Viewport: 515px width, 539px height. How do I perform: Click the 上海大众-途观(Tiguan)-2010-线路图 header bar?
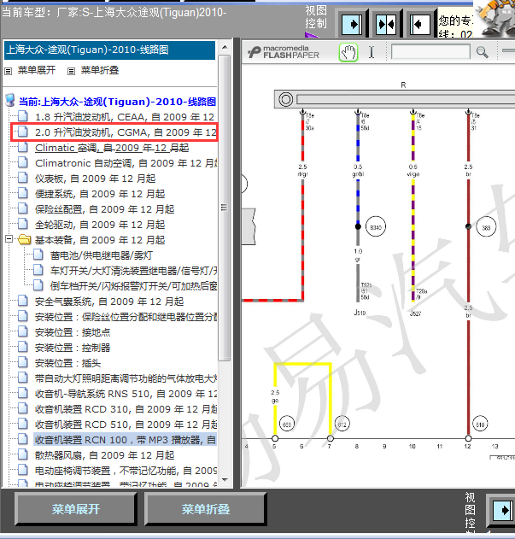tap(109, 50)
